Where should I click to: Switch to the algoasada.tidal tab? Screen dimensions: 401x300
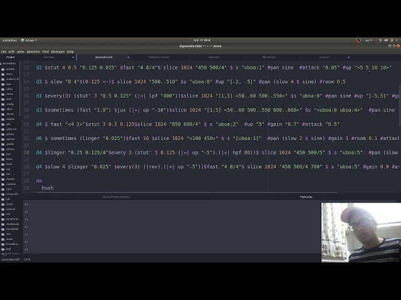pos(103,57)
